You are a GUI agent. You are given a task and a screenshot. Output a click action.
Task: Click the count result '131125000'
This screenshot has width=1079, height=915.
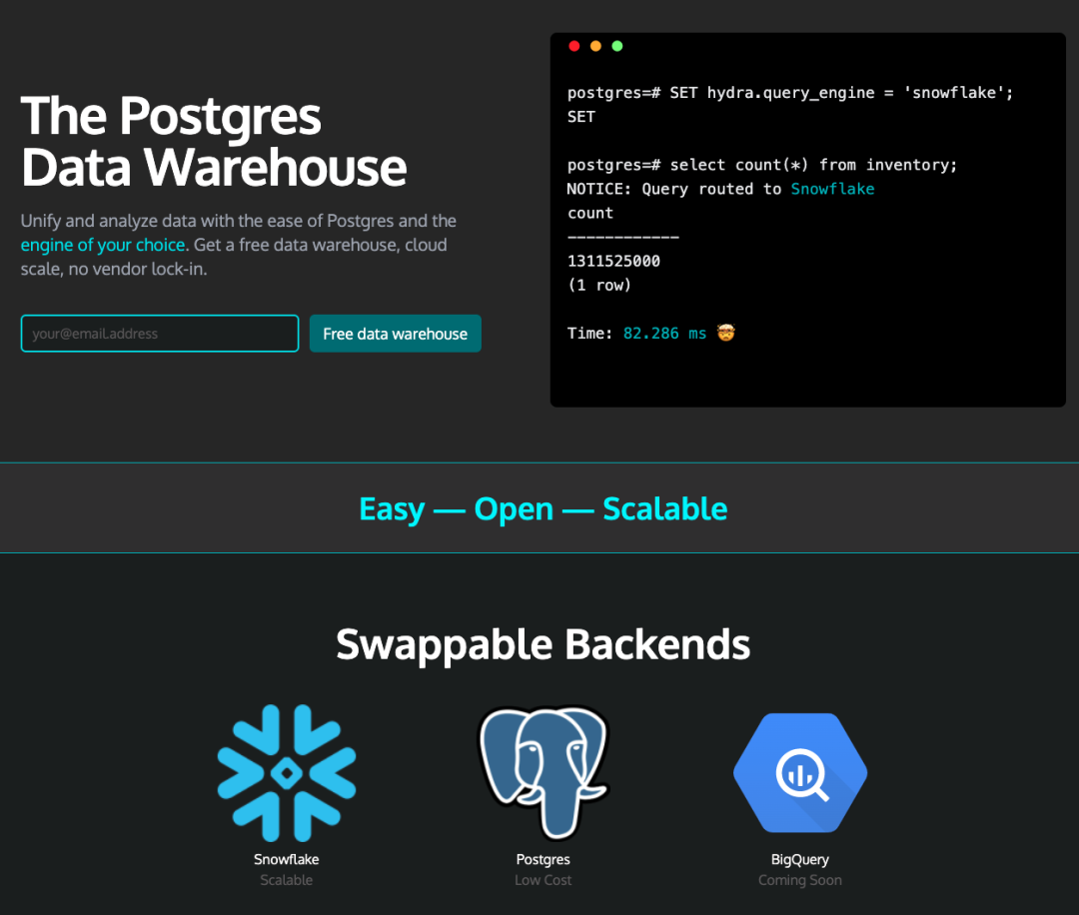point(613,261)
